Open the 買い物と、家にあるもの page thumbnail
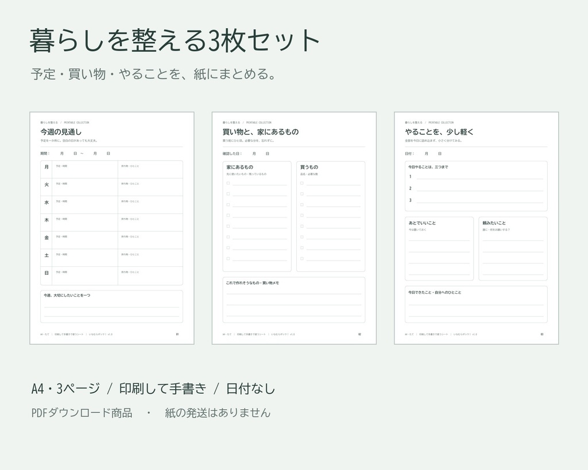Viewport: 588px width, 470px height. (294, 228)
